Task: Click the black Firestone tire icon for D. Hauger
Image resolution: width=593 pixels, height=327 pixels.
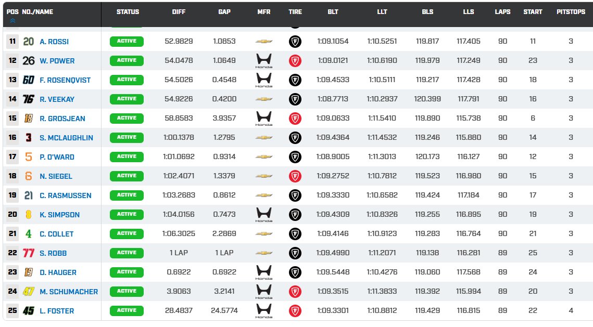Action: (295, 272)
